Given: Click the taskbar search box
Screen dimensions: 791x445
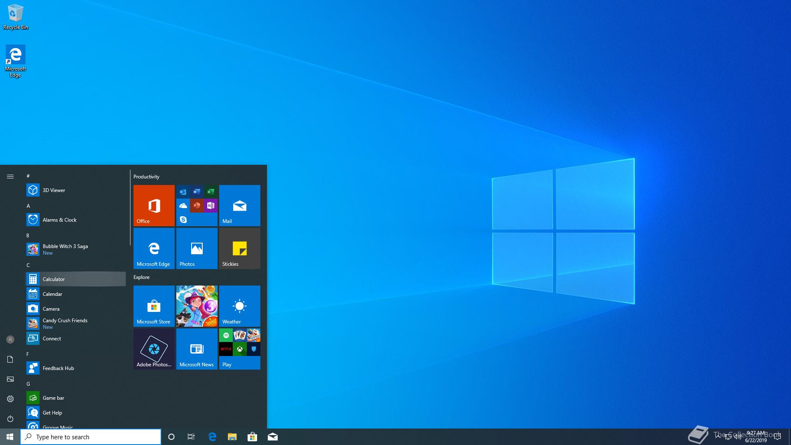Looking at the screenshot, I should coord(91,437).
